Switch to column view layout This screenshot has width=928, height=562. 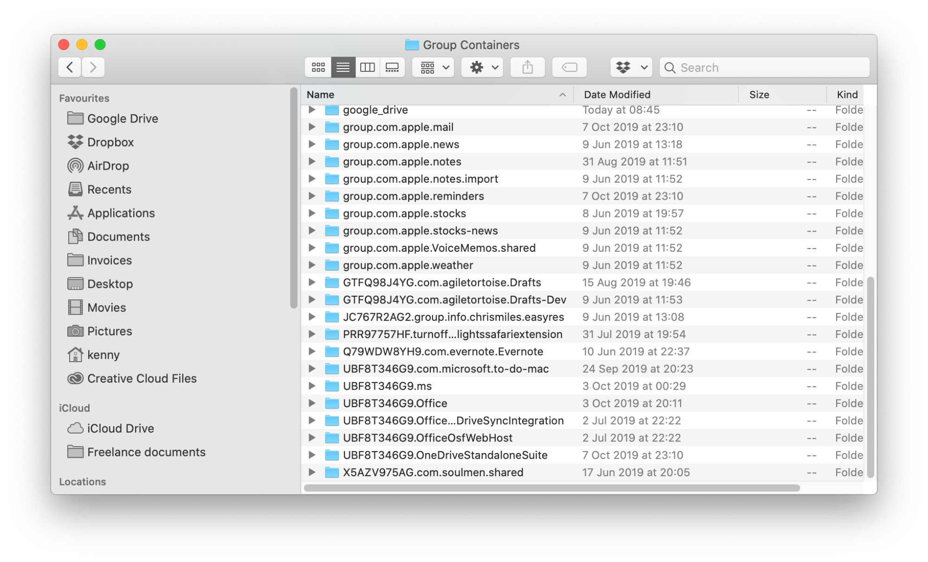pyautogui.click(x=367, y=67)
